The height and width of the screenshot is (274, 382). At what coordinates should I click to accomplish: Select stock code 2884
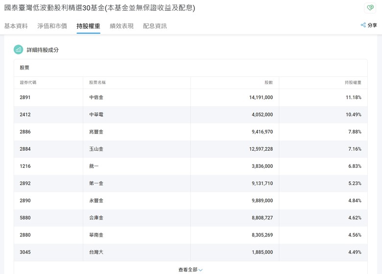[x=25, y=149]
